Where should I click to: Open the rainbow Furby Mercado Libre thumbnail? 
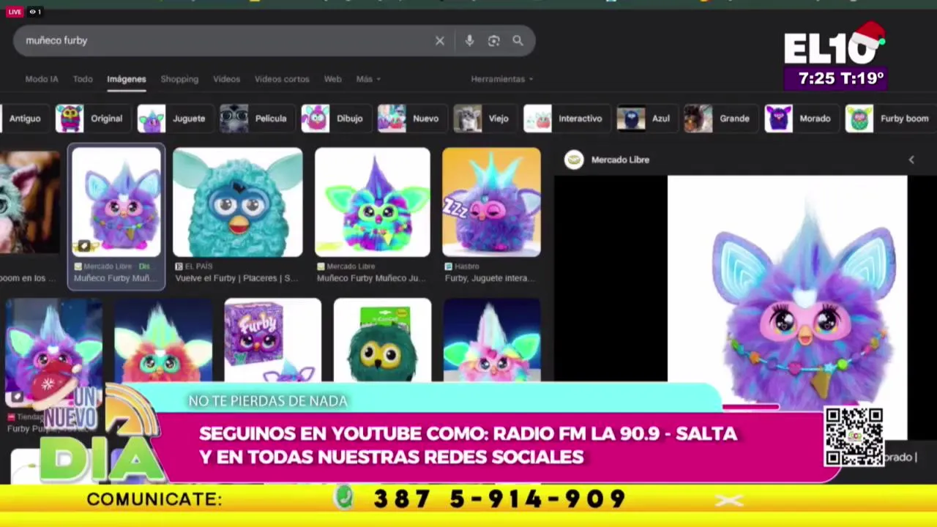click(373, 203)
